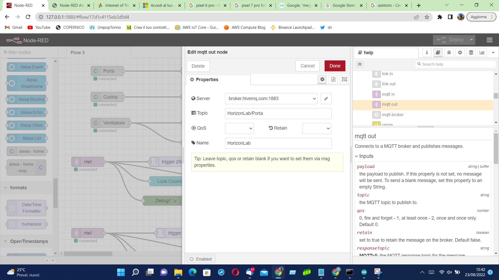Viewport: 499px width, 280px height.
Task: Open the QoS dropdown
Action: click(239, 128)
